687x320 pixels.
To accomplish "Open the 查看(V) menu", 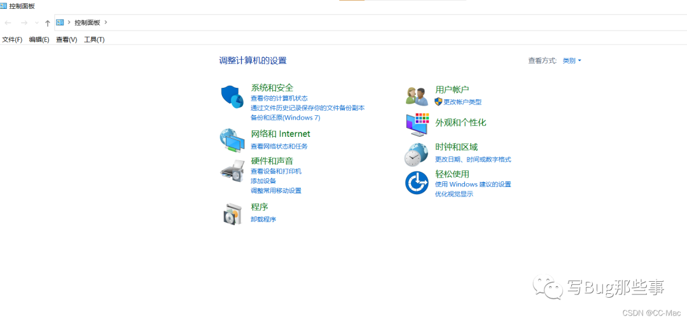I will click(x=67, y=39).
